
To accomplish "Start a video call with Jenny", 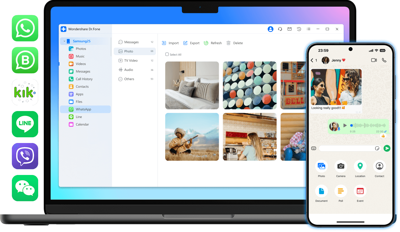I will coord(374,60).
